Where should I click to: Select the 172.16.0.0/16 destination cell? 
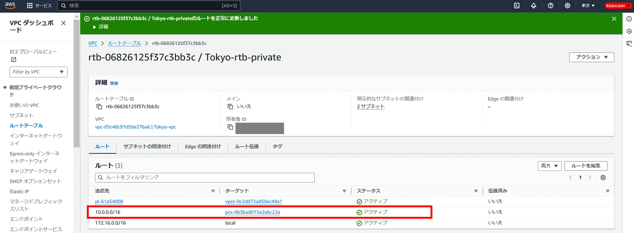click(x=111, y=223)
